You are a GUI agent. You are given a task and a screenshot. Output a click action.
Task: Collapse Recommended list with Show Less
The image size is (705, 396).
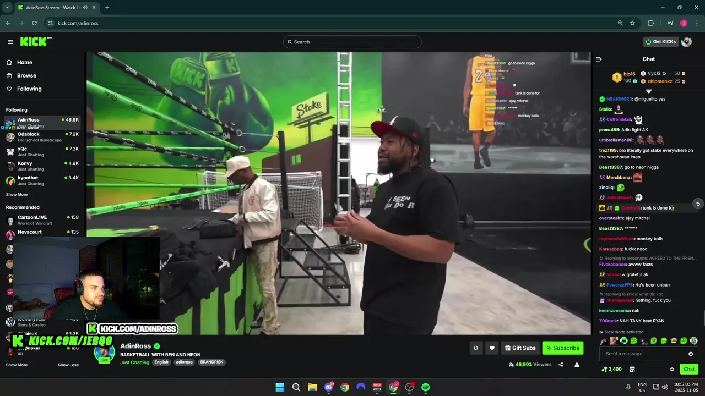68,365
